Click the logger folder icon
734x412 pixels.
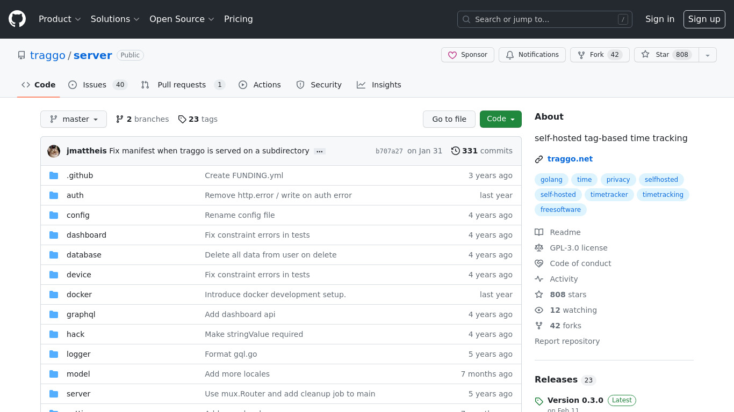tap(54, 354)
